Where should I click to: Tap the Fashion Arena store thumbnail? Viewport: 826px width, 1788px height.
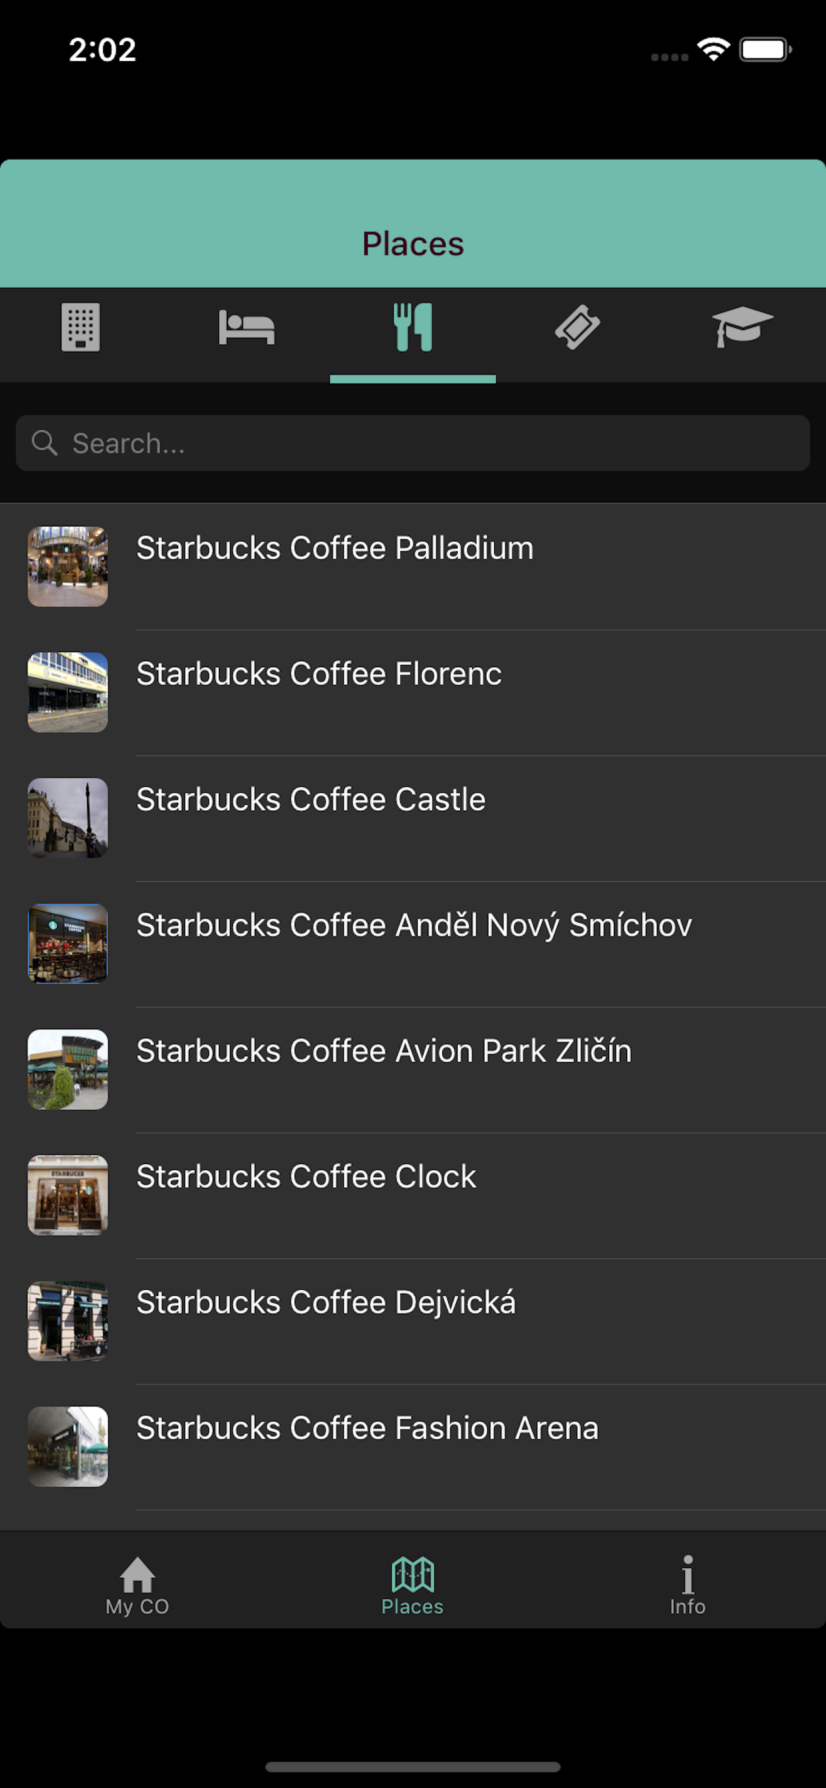67,1446
